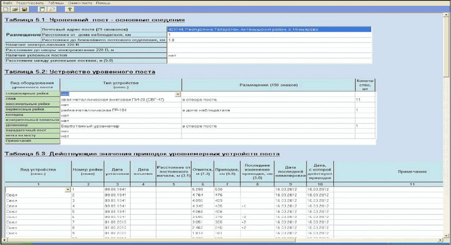
Task: Open the Файл menu
Action: click(7, 3)
